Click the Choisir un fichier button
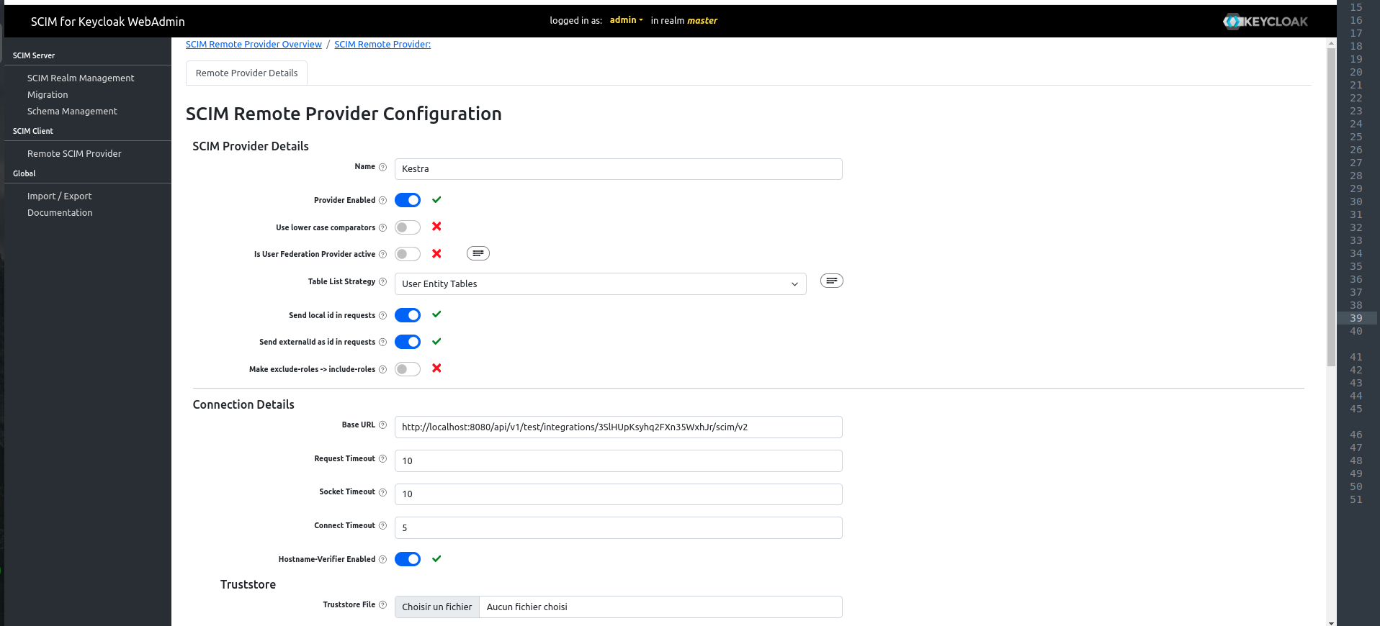The width and height of the screenshot is (1380, 626). (x=436, y=607)
